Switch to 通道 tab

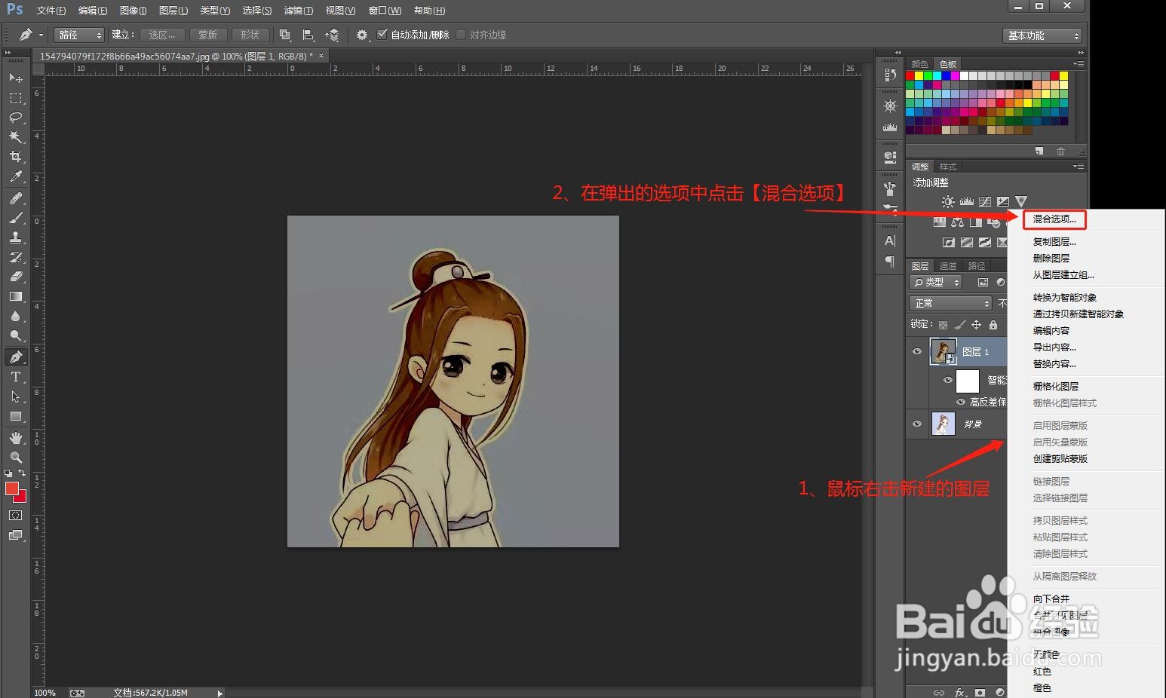(x=948, y=266)
